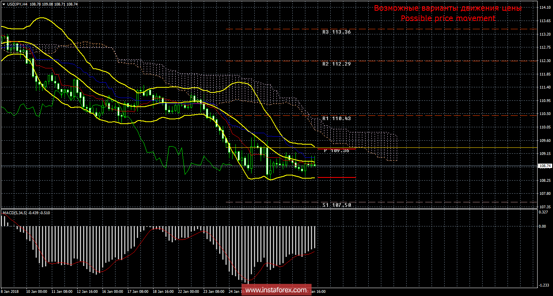Select the 22 Jan 00:00 time marker
This screenshot has height=296, width=553.
[x=189, y=292]
